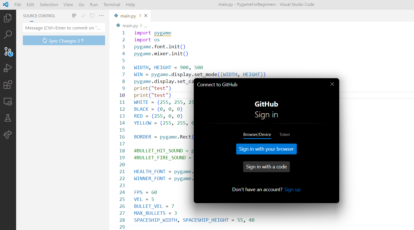Open the Edit menu
This screenshot has width=414, height=230.
click(30, 4)
